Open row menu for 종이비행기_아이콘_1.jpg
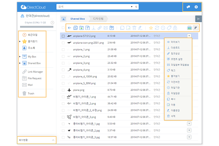 (x=189, y=124)
